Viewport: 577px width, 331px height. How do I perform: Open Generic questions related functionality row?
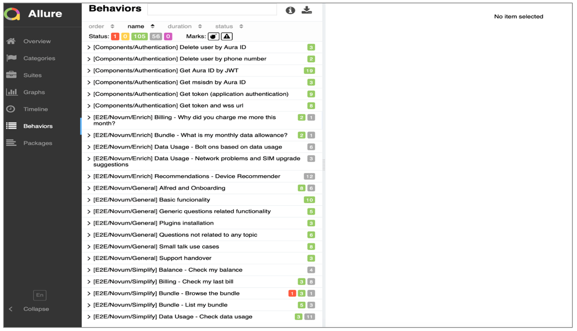(202, 212)
